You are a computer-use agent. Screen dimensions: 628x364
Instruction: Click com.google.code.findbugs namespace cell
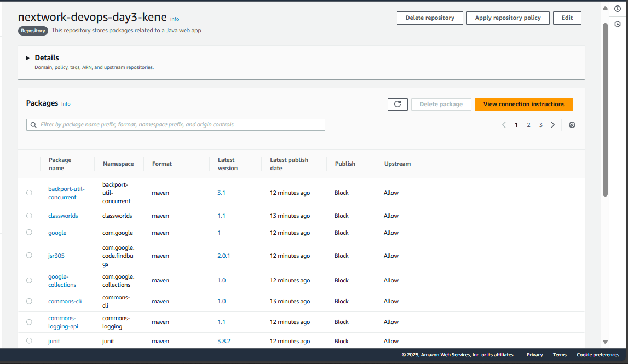118,256
